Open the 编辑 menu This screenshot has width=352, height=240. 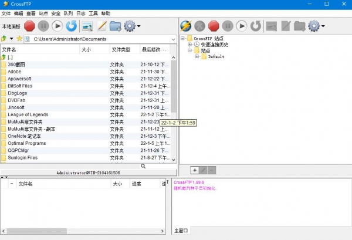(x=18, y=13)
